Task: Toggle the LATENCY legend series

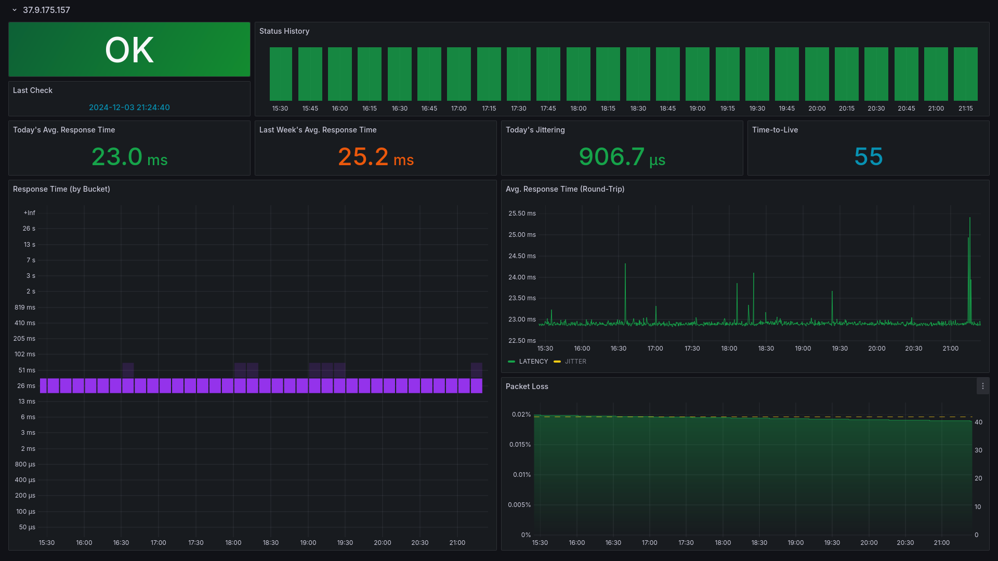Action: pos(533,362)
